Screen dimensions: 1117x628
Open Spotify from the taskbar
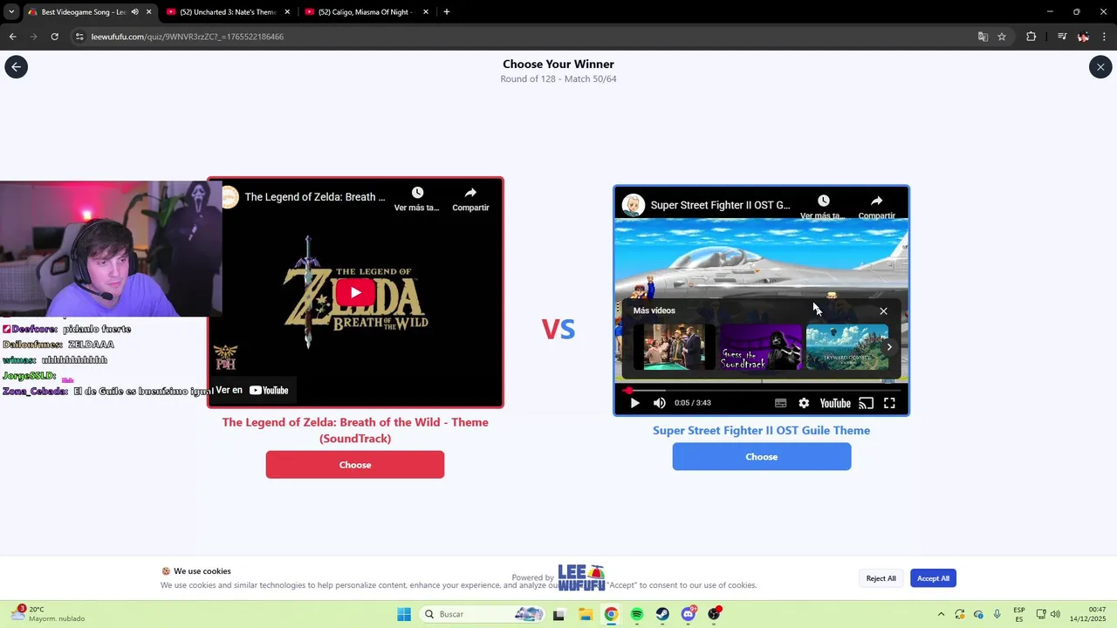point(636,614)
